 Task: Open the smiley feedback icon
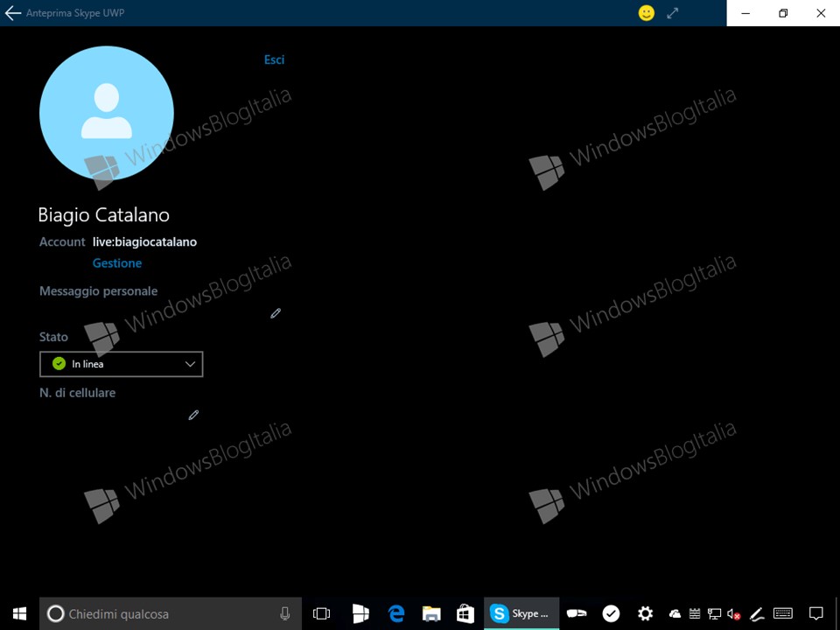(647, 13)
